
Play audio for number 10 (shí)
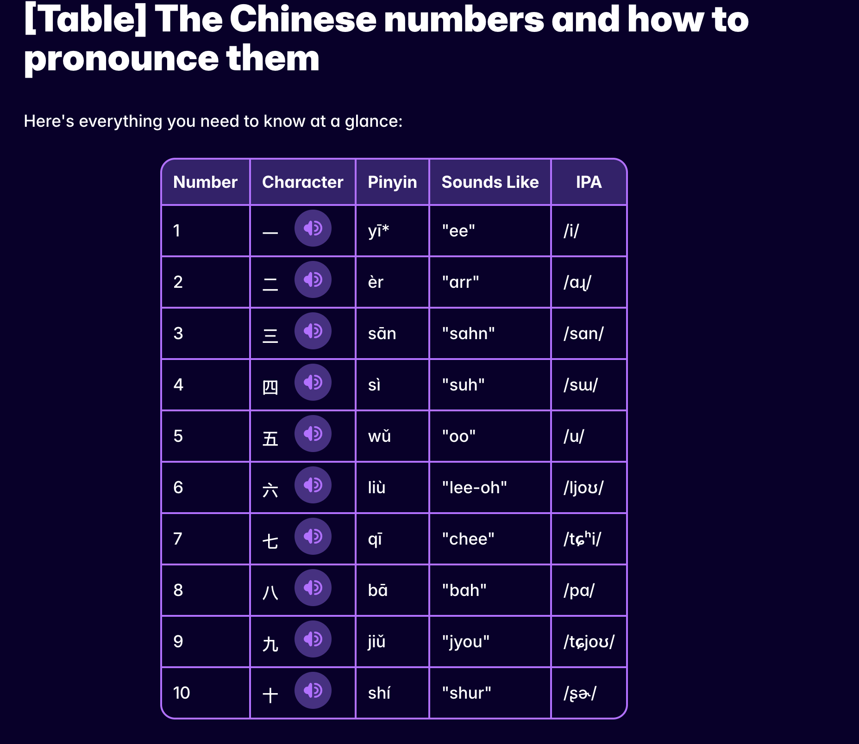pos(313,690)
